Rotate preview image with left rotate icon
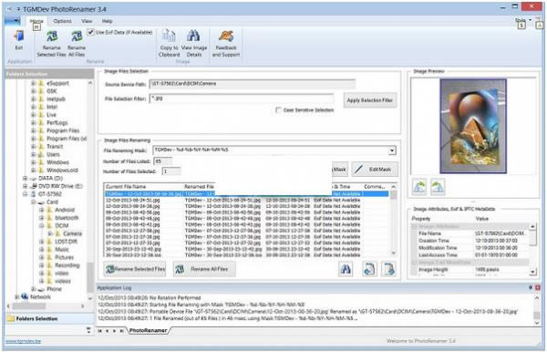 point(419,187)
